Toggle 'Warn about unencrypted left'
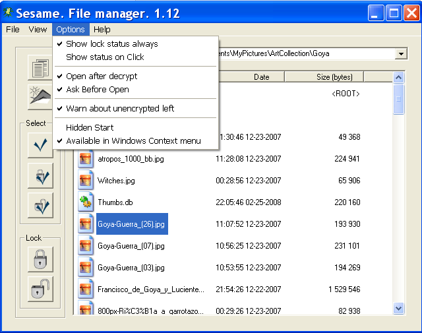The width and height of the screenshot is (422, 333). pyautogui.click(x=120, y=108)
